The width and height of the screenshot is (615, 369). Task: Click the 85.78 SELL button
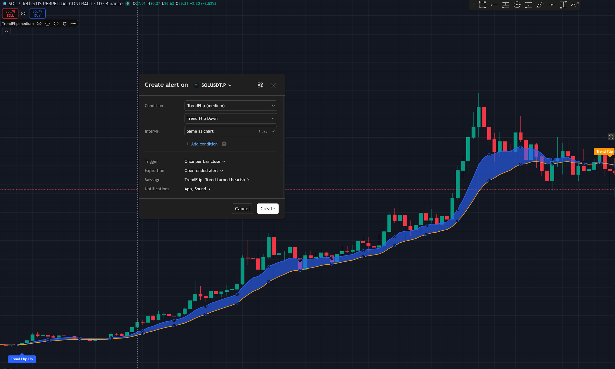(x=10, y=13)
